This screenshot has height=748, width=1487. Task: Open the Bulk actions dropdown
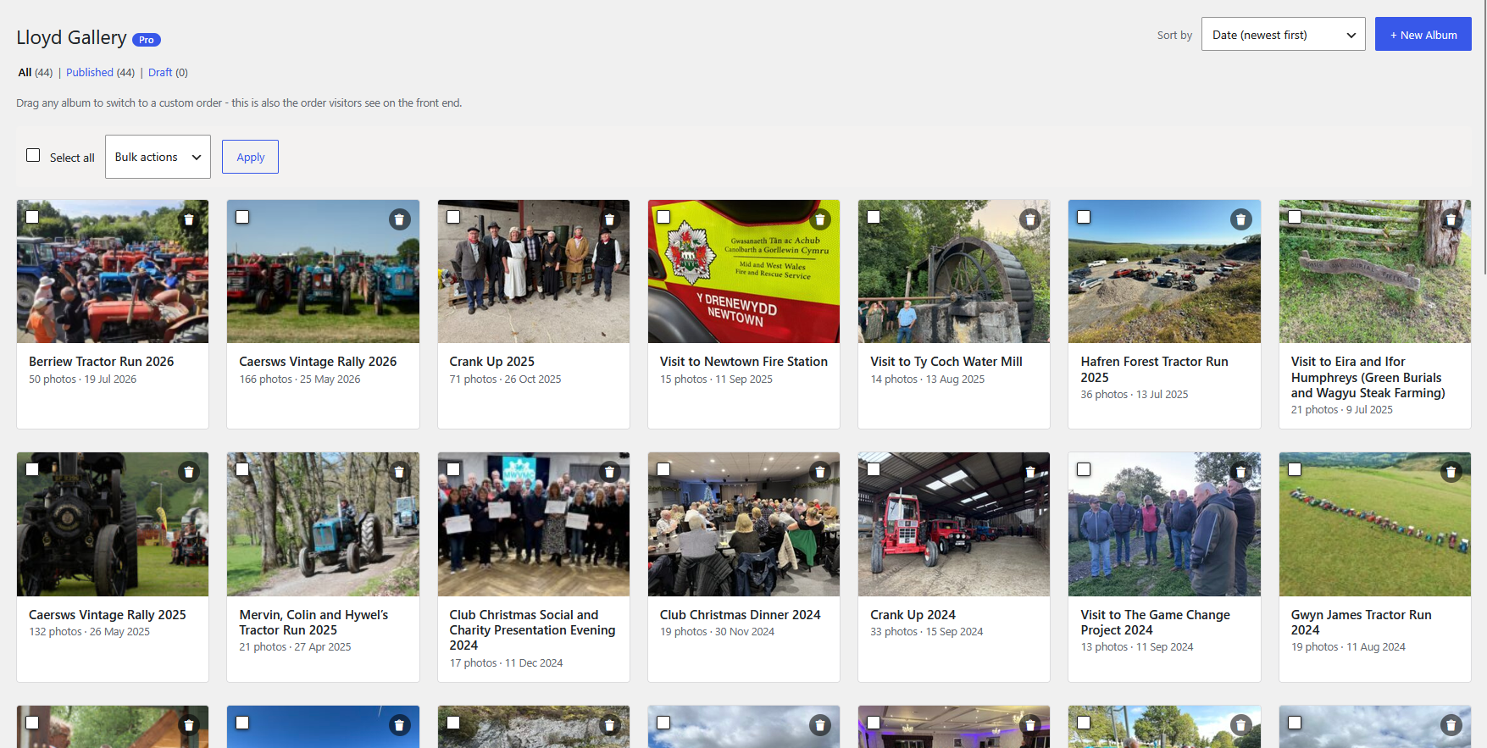click(x=158, y=157)
